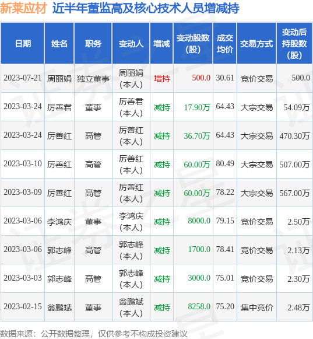Click 李鸿庆(本人) in the 变动人 column
This screenshot has width=313, height=339.
point(131,222)
